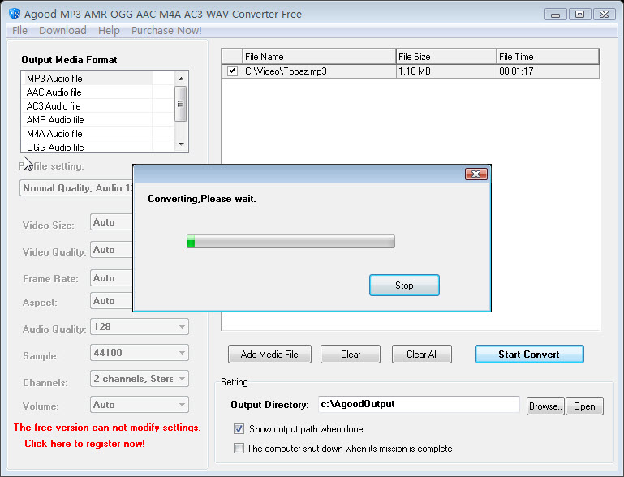The height and width of the screenshot is (477, 624).
Task: Select MP3 Audio file format
Action: pos(97,79)
